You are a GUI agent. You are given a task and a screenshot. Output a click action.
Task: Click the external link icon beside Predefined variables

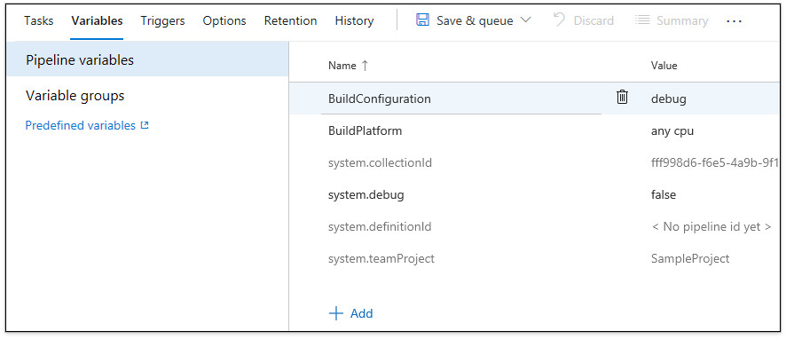tap(145, 125)
